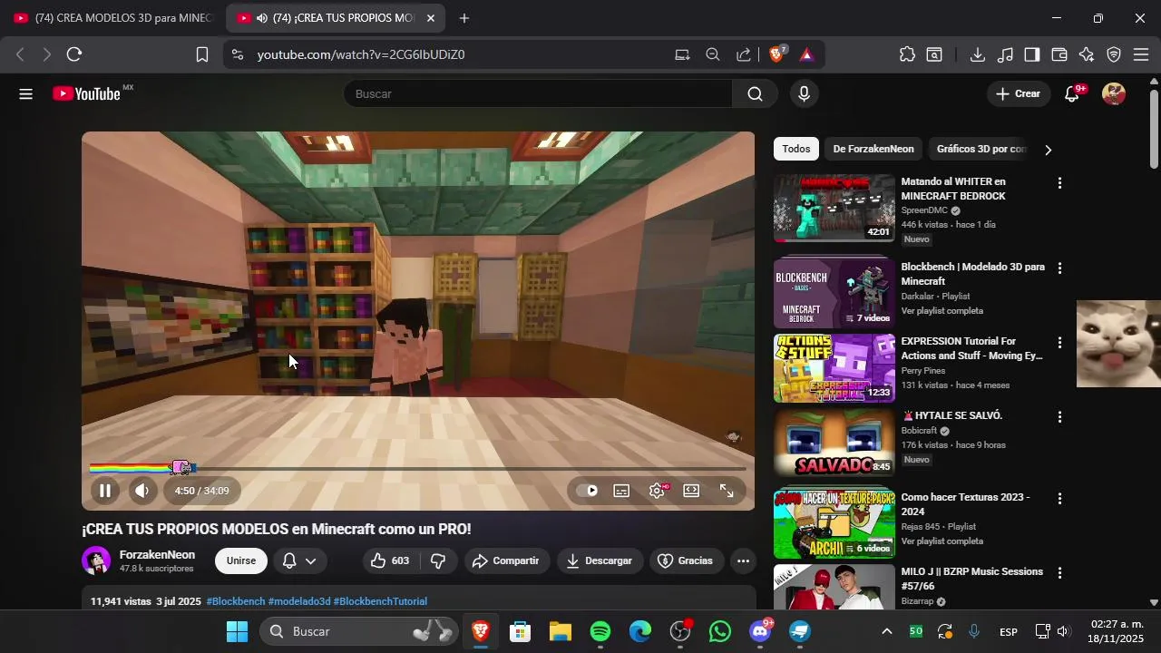Go to YouTube home via logo

click(x=87, y=94)
